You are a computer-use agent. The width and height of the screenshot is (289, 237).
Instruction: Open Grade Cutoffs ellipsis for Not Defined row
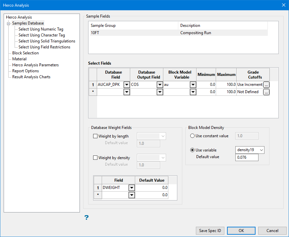pos(266,92)
